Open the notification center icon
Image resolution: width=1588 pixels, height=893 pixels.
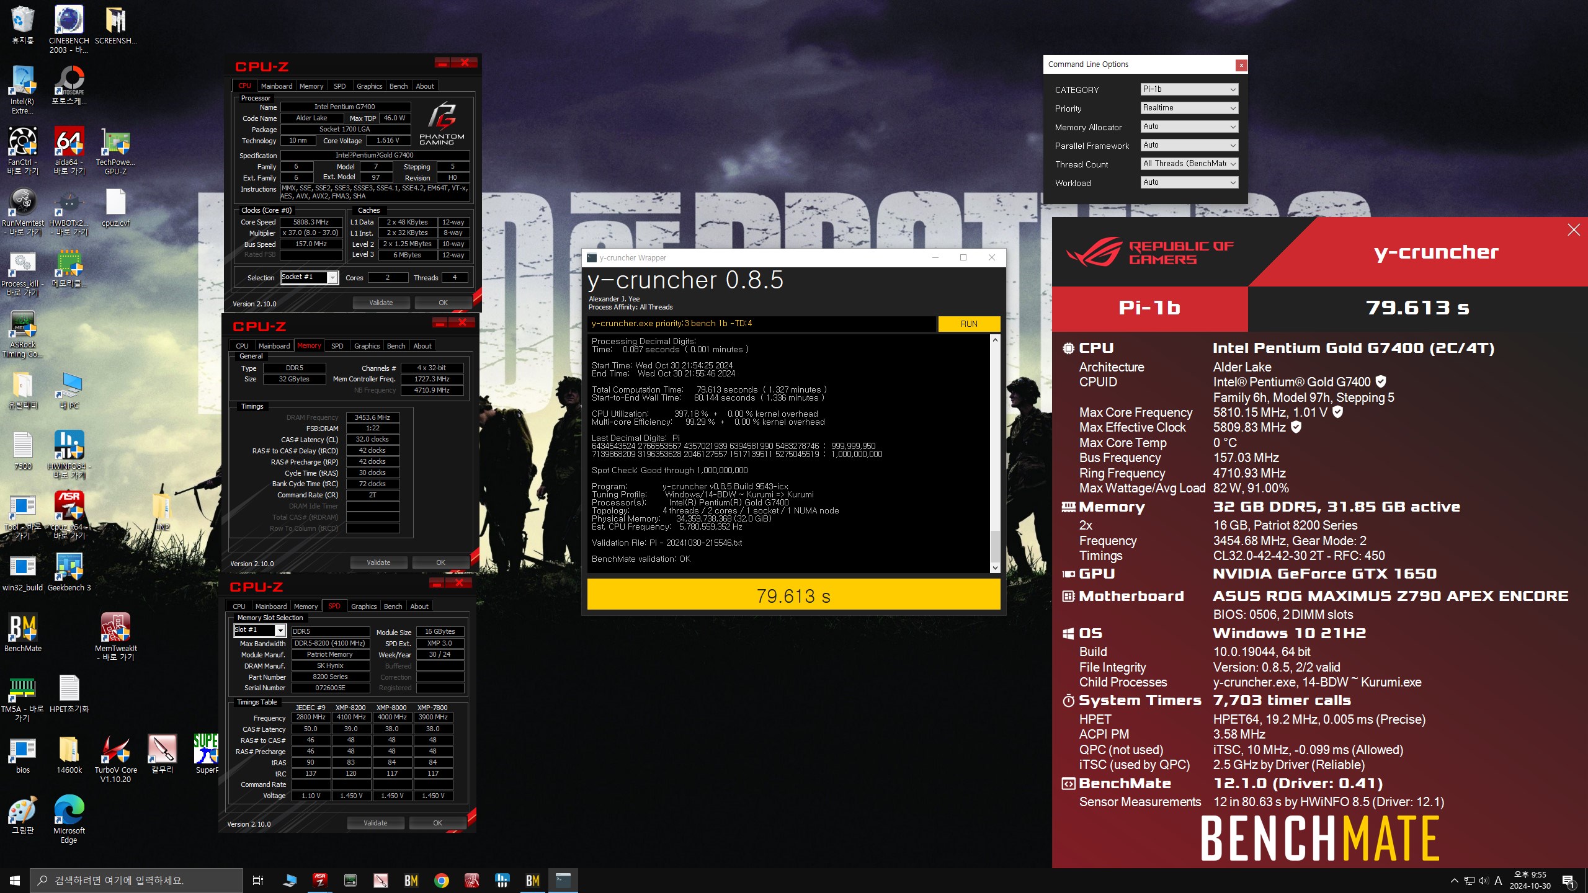click(x=1568, y=881)
